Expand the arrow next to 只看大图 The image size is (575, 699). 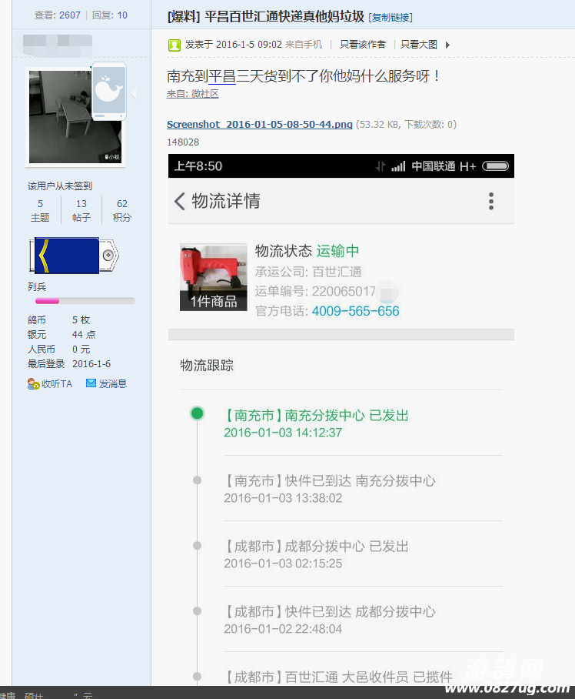[448, 45]
